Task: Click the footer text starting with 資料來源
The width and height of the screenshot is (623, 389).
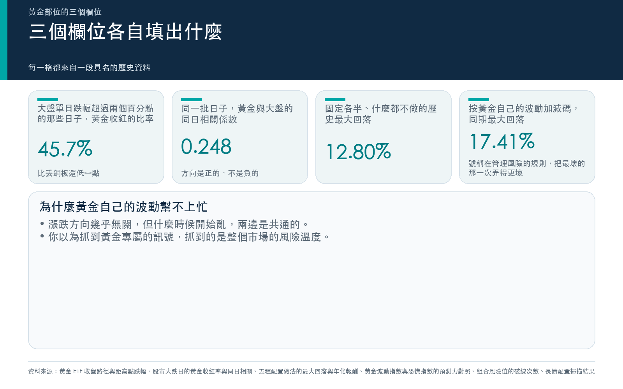Action: point(311,371)
